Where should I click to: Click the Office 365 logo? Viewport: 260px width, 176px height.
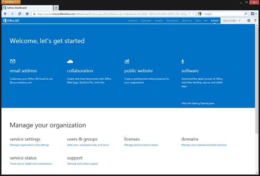pyautogui.click(x=11, y=21)
